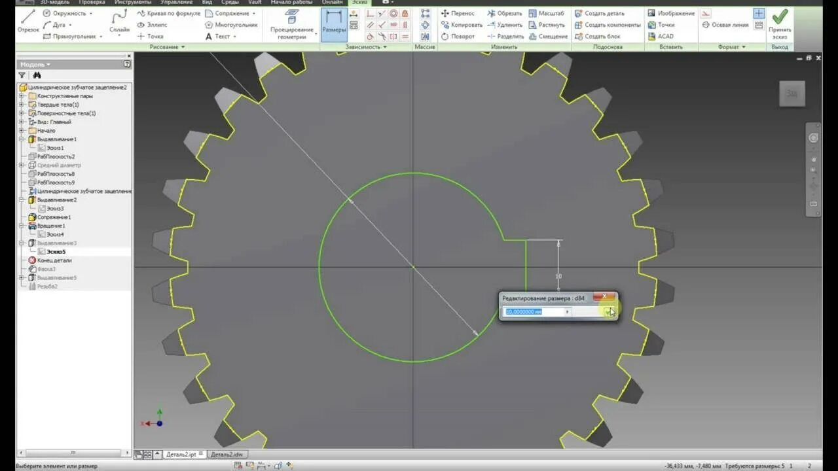Click the binoculars find icon in browser
The width and height of the screenshot is (838, 471).
[37, 75]
